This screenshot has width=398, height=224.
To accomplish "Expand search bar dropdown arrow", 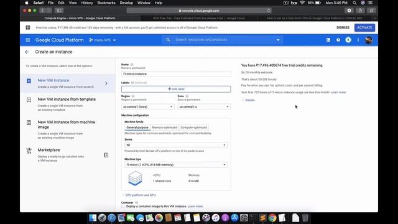I will click(x=278, y=40).
